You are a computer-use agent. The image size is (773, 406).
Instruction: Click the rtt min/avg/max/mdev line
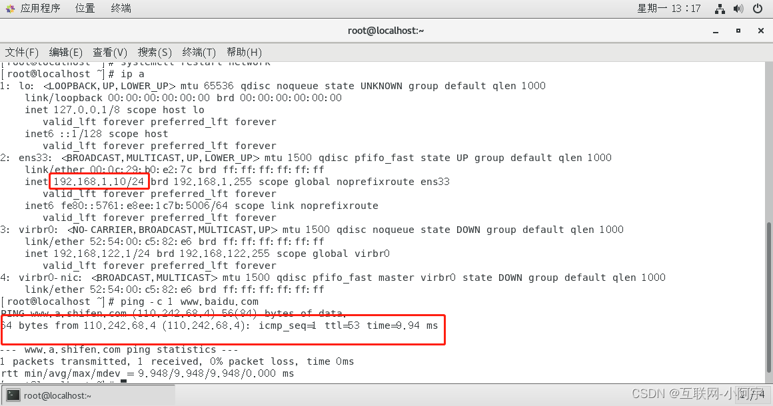[147, 373]
